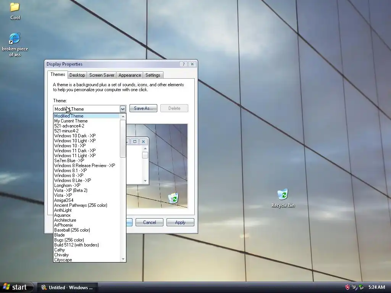Pick the AmigaOS4 theme
Screen dimensions: 391x293
point(87,200)
